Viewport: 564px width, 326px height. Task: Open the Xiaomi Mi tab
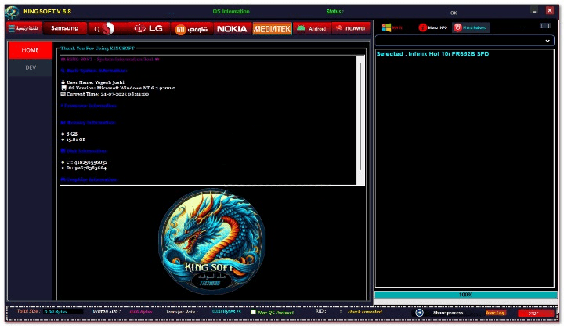192,29
